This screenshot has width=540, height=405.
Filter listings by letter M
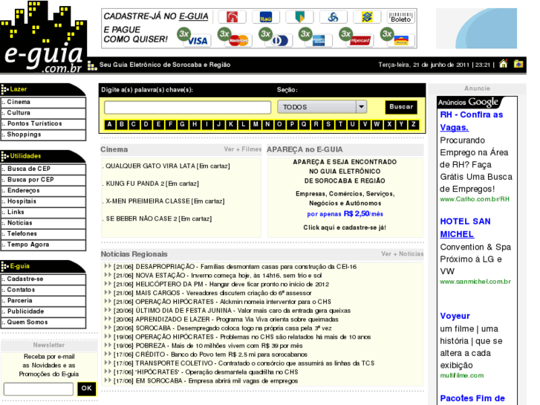(x=256, y=124)
